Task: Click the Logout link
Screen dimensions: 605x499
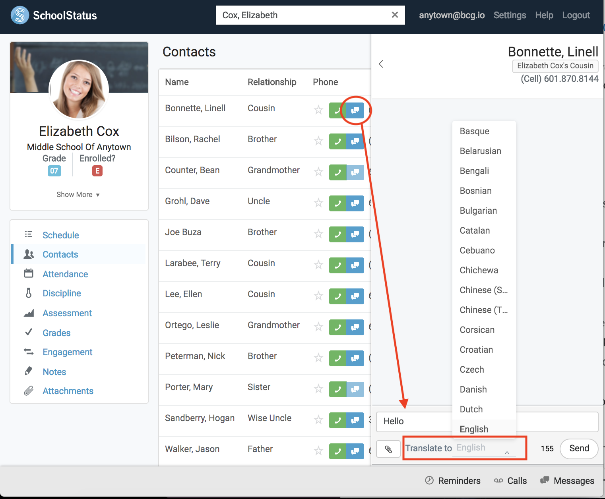Action: [576, 15]
